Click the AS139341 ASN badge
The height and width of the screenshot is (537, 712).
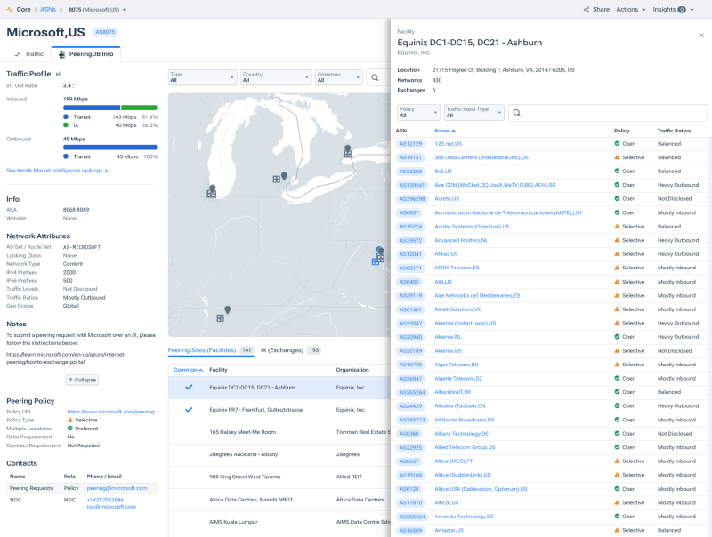coord(412,185)
